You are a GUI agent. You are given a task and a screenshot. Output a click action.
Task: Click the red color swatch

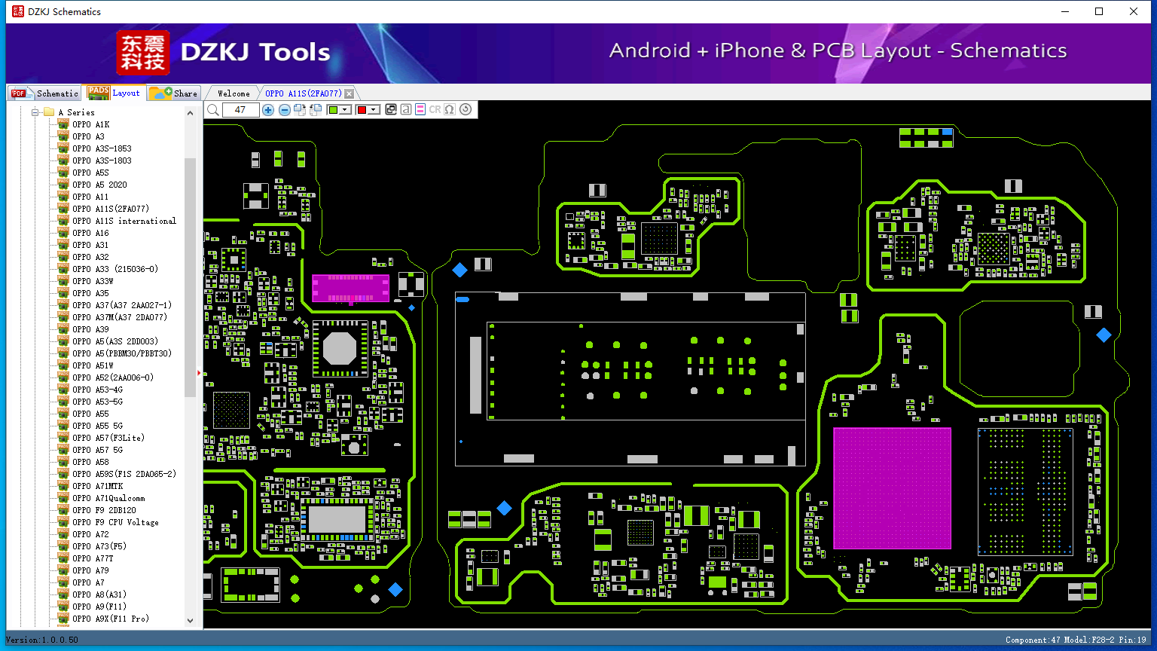tap(362, 110)
